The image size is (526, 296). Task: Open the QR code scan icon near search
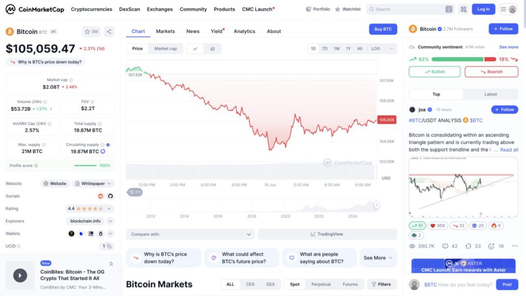click(x=464, y=9)
